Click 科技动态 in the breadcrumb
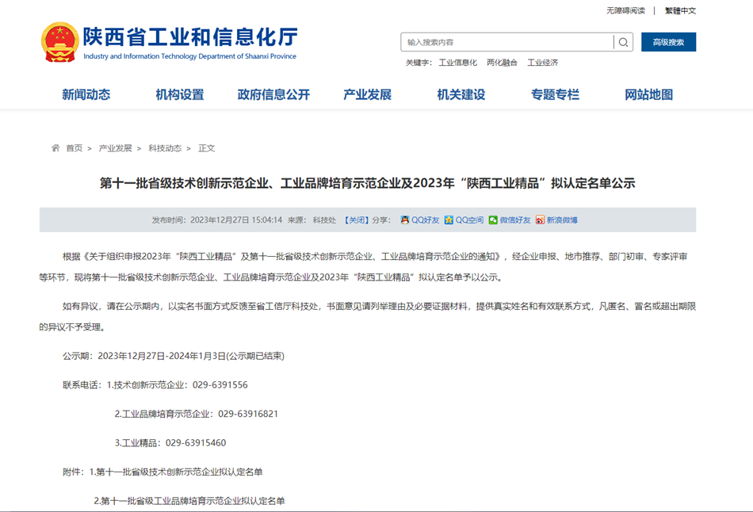Image resolution: width=753 pixels, height=512 pixels. click(x=165, y=148)
